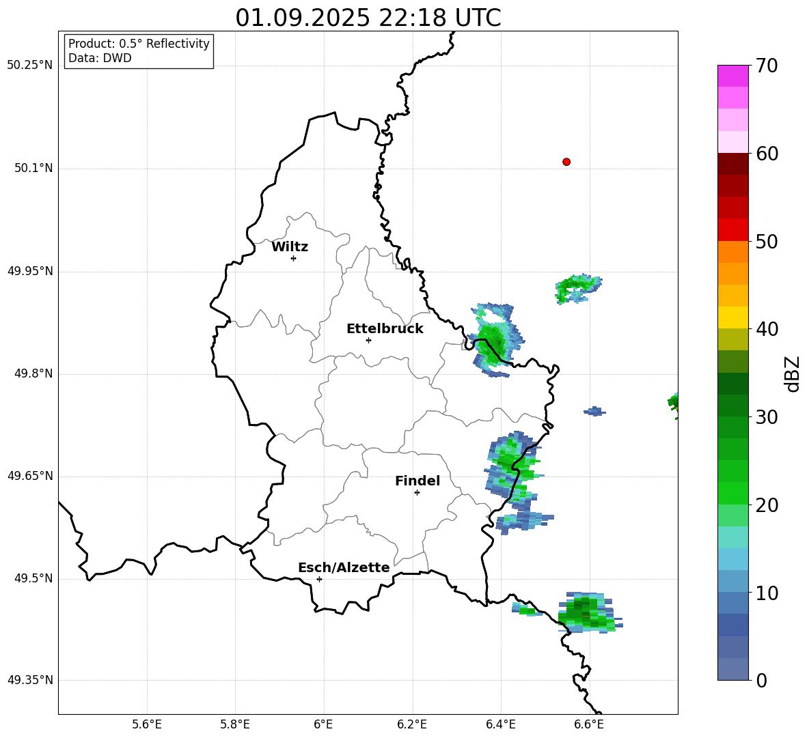The height and width of the screenshot is (738, 809).
Task: Click the Findel station cross marker
Action: tap(417, 493)
